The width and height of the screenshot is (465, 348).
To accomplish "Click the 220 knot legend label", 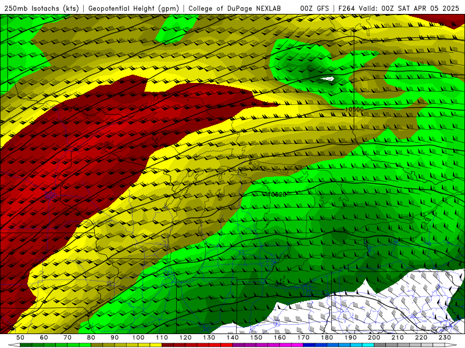I will [421, 338].
